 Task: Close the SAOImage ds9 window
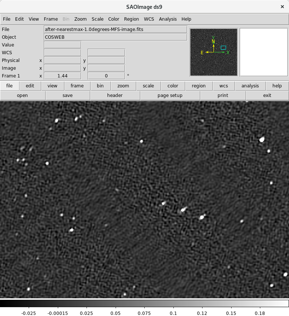[282, 7]
